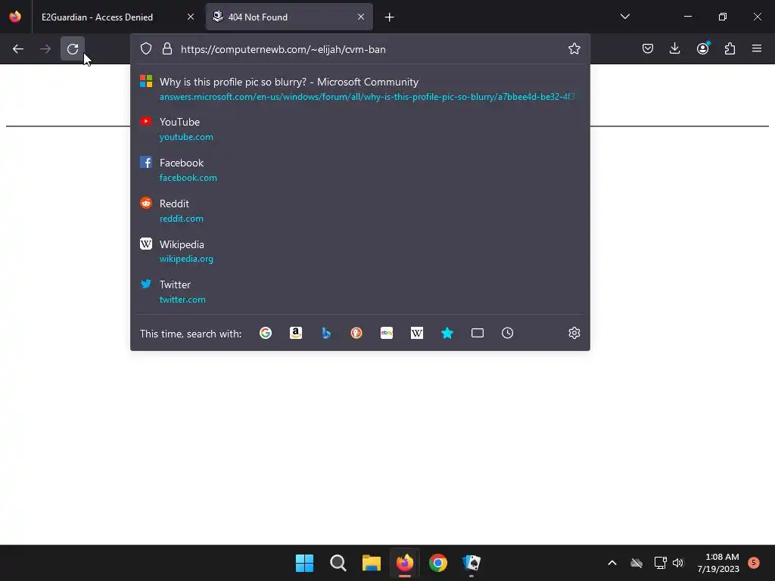Image resolution: width=775 pixels, height=581 pixels.
Task: Choose the Wikipedia suggestion
Action: click(359, 251)
